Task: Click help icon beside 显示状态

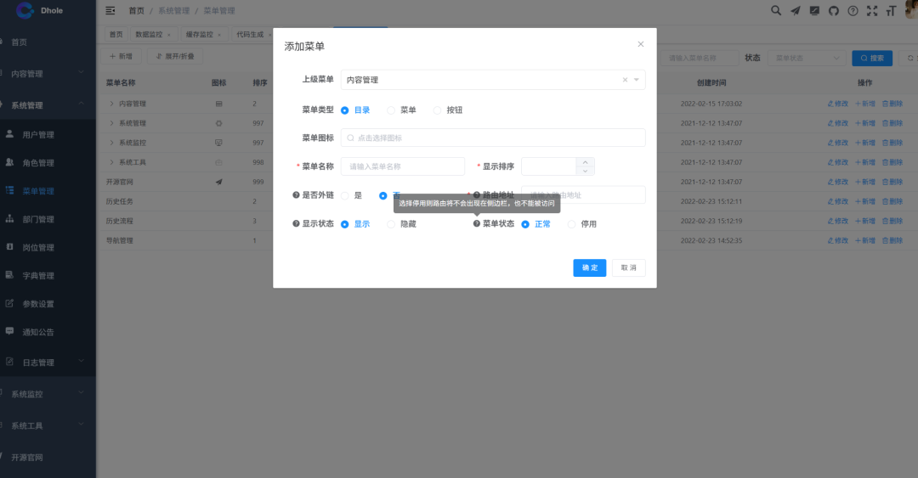Action: pyautogui.click(x=296, y=223)
